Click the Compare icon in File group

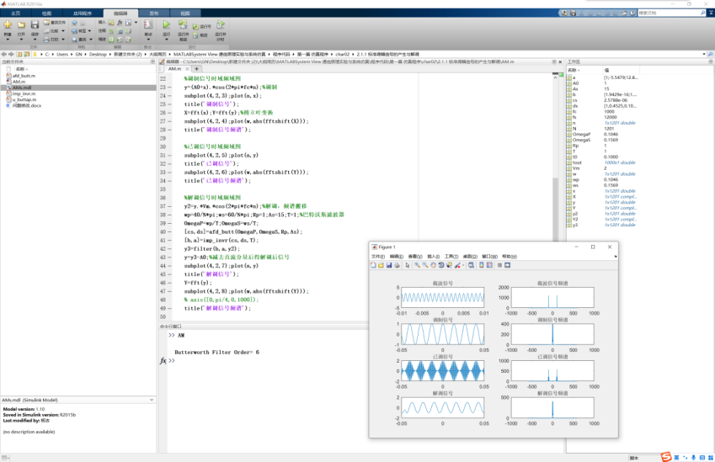46,31
